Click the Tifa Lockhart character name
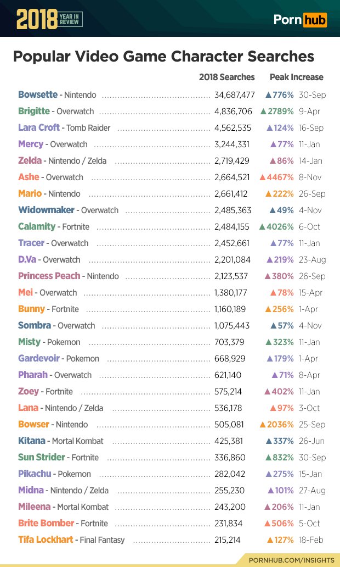This screenshot has width=340, height=567. point(46,540)
